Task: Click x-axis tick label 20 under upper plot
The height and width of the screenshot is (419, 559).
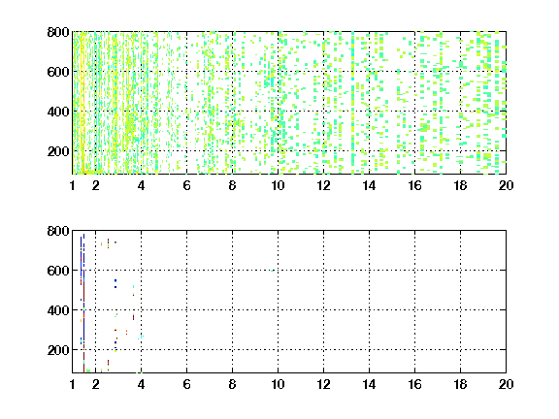Action: pos(506,185)
